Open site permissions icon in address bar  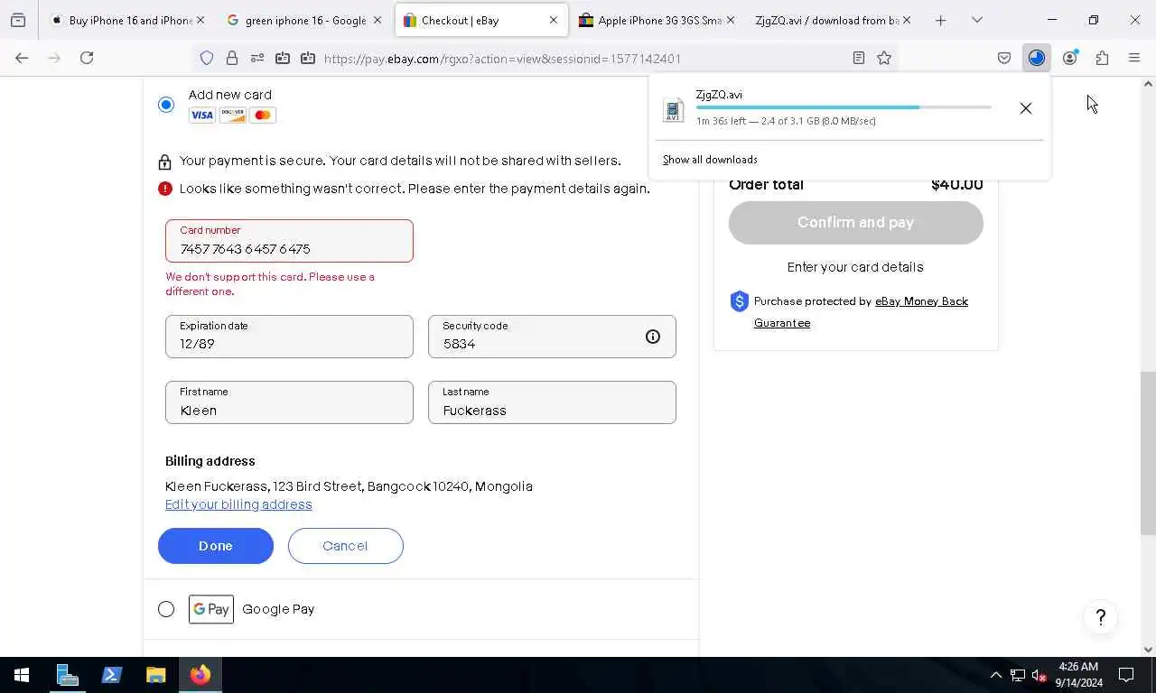pyautogui.click(x=257, y=58)
